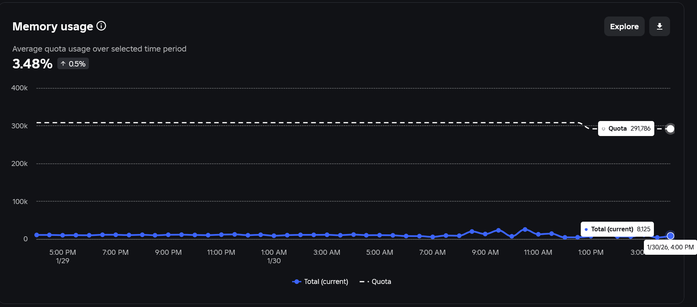Screen dimensions: 697x307
Task: Click the Quota 291,786 tooltip
Action: click(626, 128)
